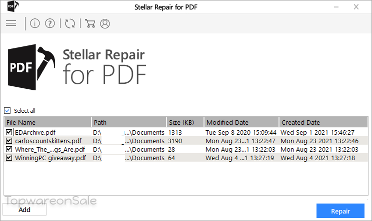372x221 pixels.
Task: Click the size value 64
Action: (x=171, y=158)
